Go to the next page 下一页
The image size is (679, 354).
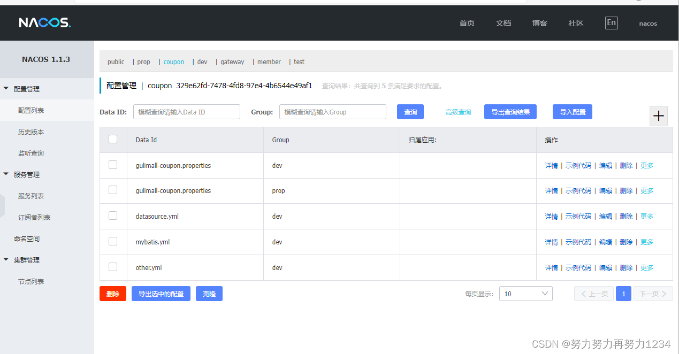pyautogui.click(x=653, y=294)
